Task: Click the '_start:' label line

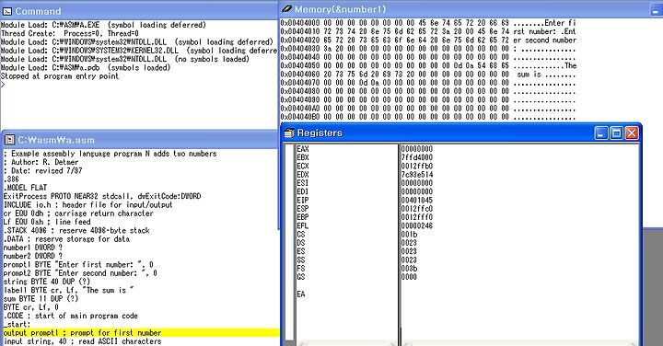Action: pos(17,324)
